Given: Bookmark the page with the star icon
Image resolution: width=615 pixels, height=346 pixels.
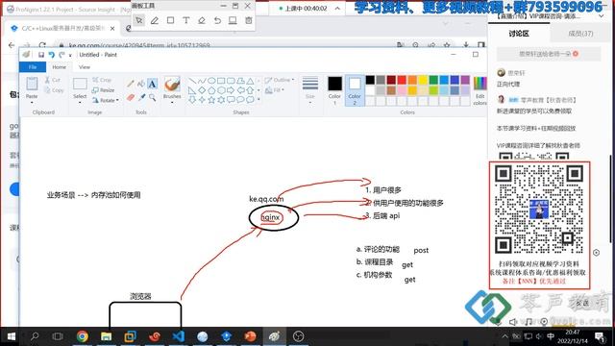Looking at the screenshot, I should (x=447, y=45).
